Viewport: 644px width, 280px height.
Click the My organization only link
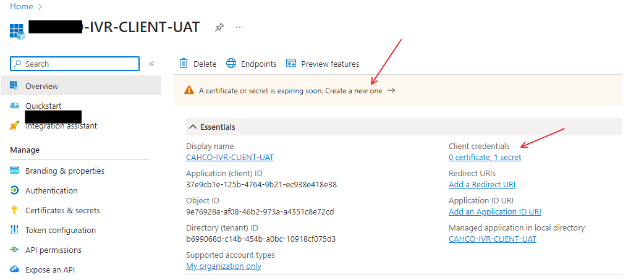point(223,266)
